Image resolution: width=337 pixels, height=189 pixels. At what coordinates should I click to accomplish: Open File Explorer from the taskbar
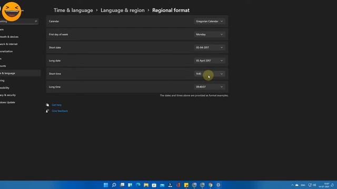146,185
